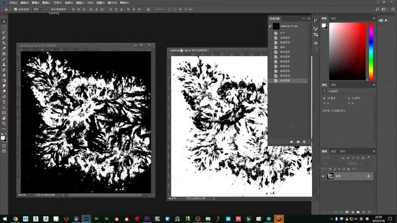Select the Rectangular Marquee tool

(x=4, y=27)
